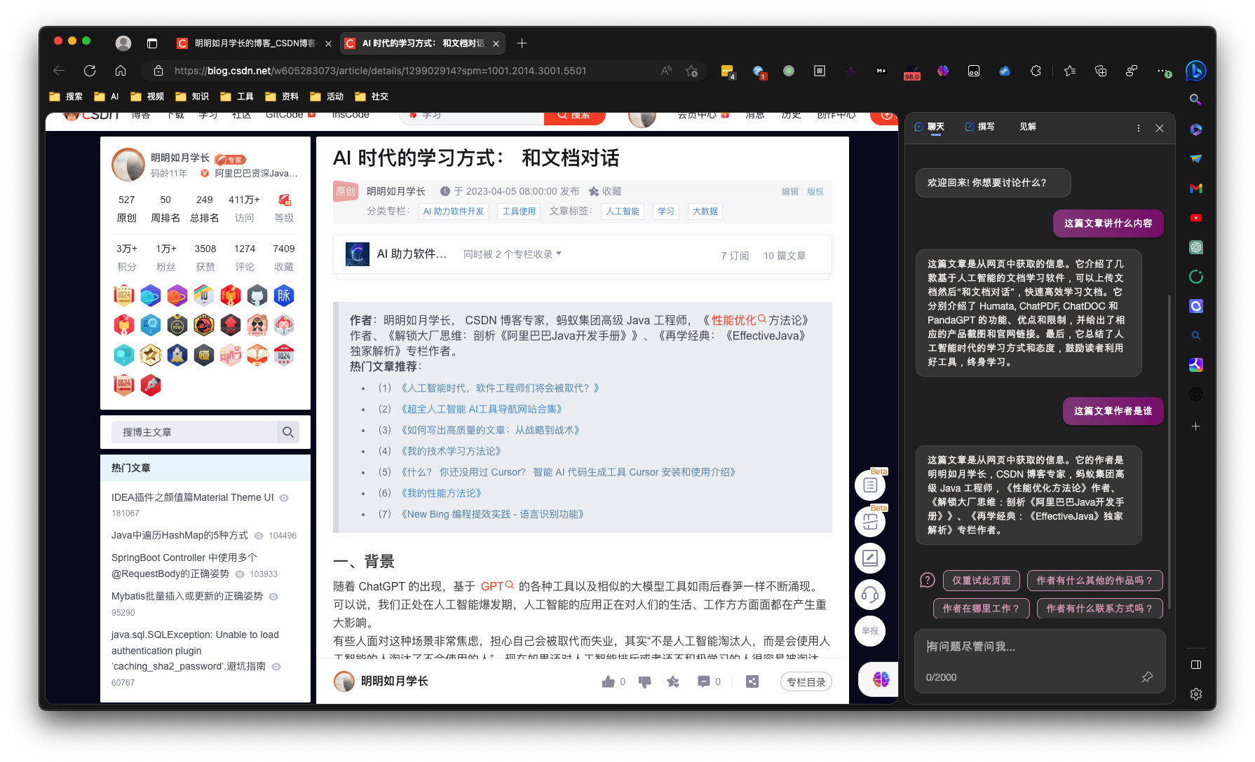Image resolution: width=1255 pixels, height=762 pixels.
Task: Open more options in the chat panel
Action: click(x=1139, y=128)
